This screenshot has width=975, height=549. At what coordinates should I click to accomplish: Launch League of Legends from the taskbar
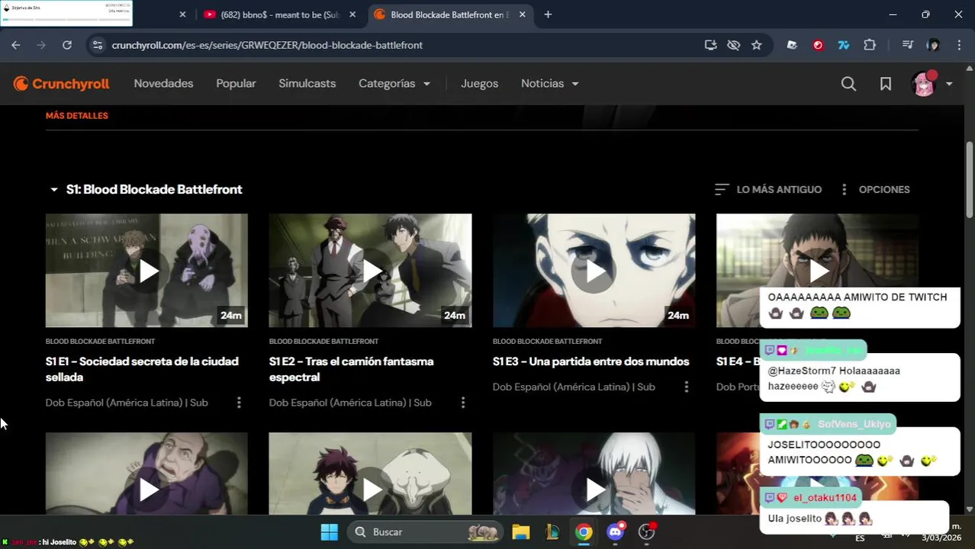coord(552,532)
